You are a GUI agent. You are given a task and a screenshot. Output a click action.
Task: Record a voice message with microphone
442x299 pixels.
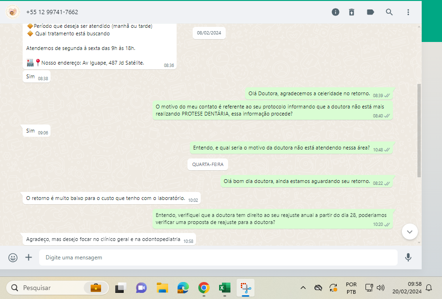point(408,257)
